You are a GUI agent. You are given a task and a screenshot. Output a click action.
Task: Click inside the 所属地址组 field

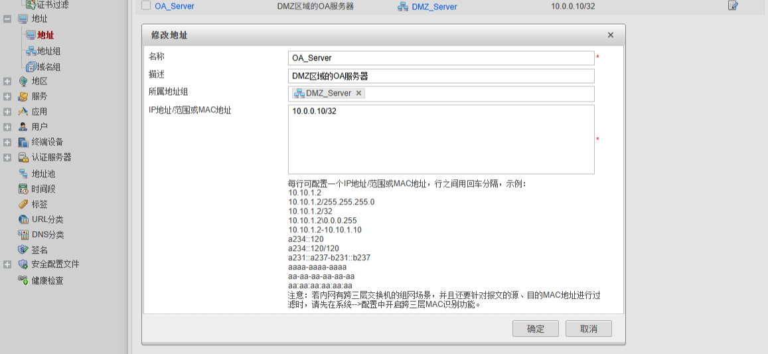[441, 94]
